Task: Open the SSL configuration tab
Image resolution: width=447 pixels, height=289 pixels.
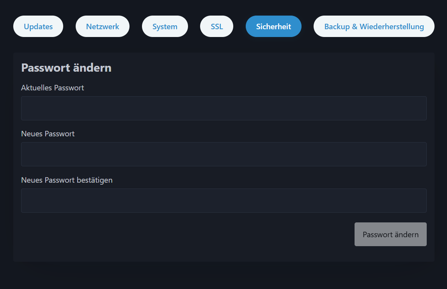Action: click(216, 26)
